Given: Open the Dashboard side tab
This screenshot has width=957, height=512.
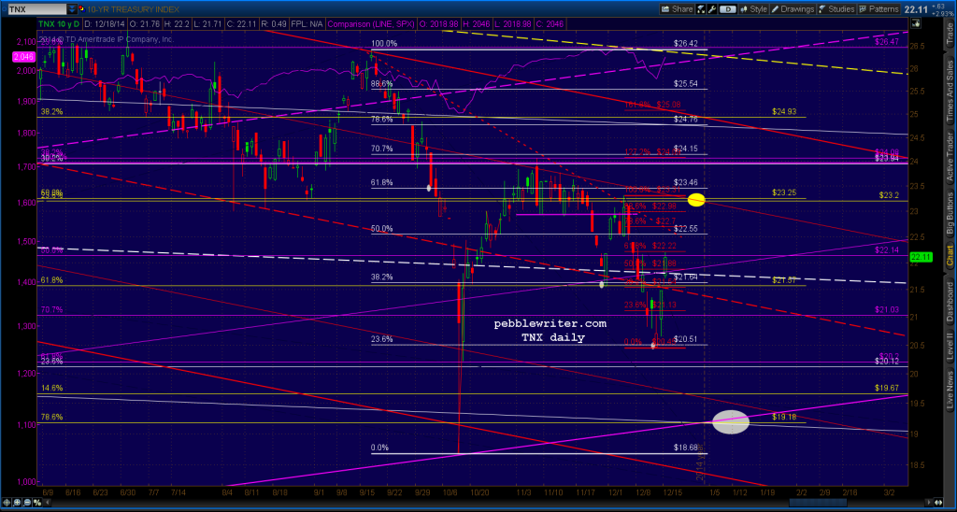Looking at the screenshot, I should click(949, 303).
